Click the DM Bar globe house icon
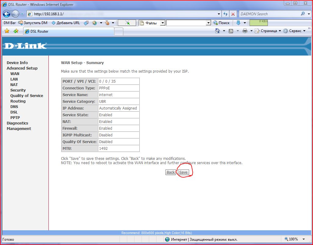This screenshot has height=245, width=313. tap(95, 23)
